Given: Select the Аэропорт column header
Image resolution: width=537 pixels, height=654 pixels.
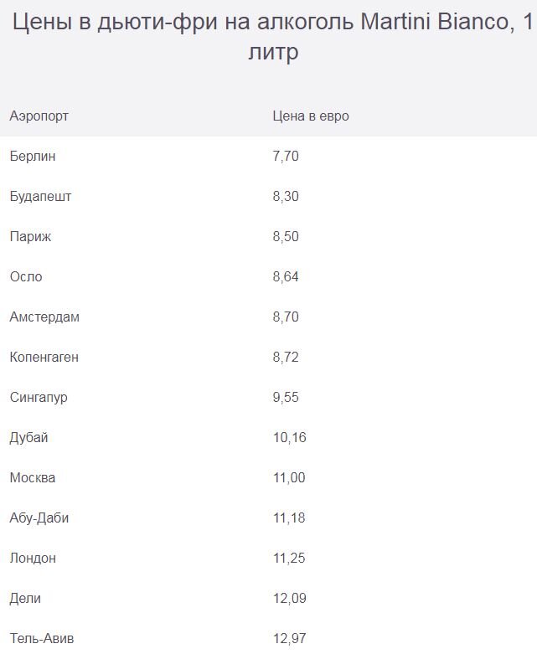Looking at the screenshot, I should pos(39,116).
